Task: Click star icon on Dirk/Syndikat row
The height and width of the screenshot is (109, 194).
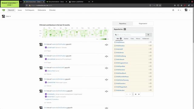Action: click(x=151, y=66)
